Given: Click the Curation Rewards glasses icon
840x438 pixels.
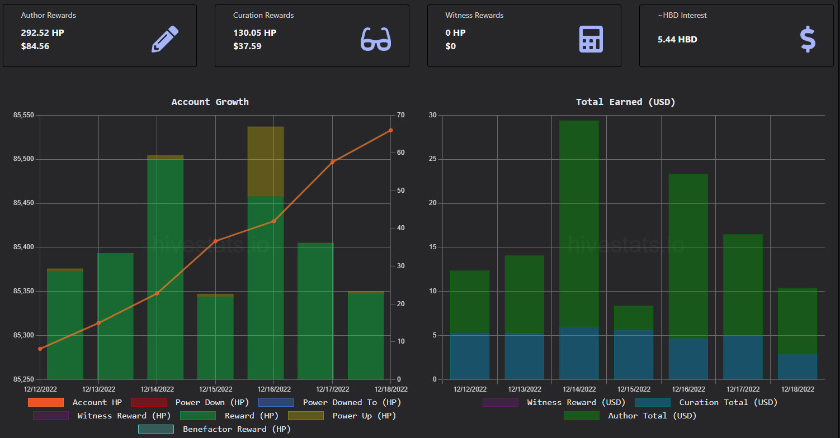Looking at the screenshot, I should [376, 39].
